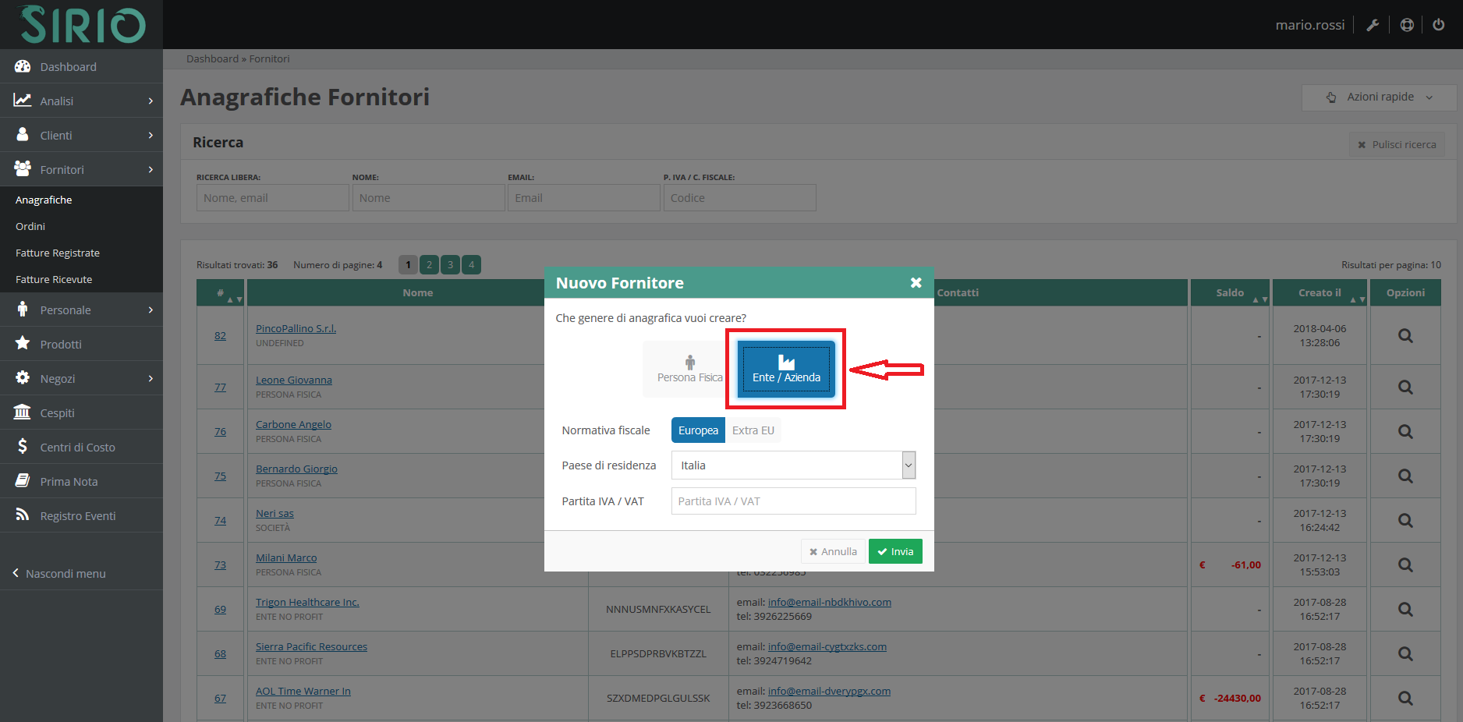Choose Extra EU normativa fiscale
1463x722 pixels.
[x=753, y=430]
